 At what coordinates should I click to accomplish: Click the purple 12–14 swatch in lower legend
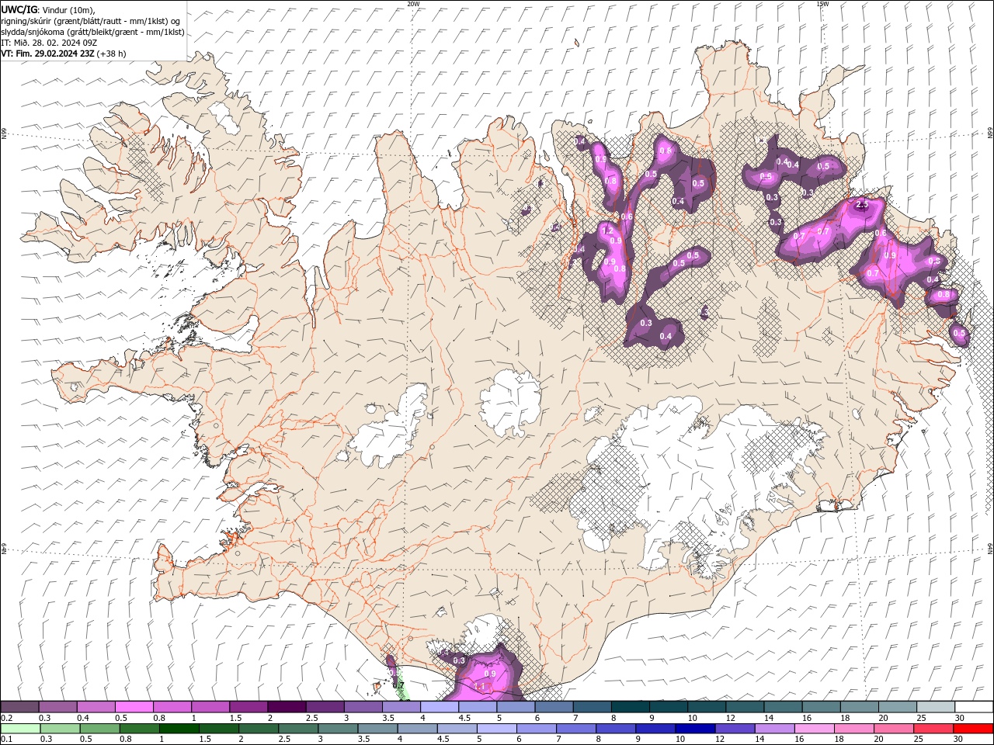click(735, 729)
